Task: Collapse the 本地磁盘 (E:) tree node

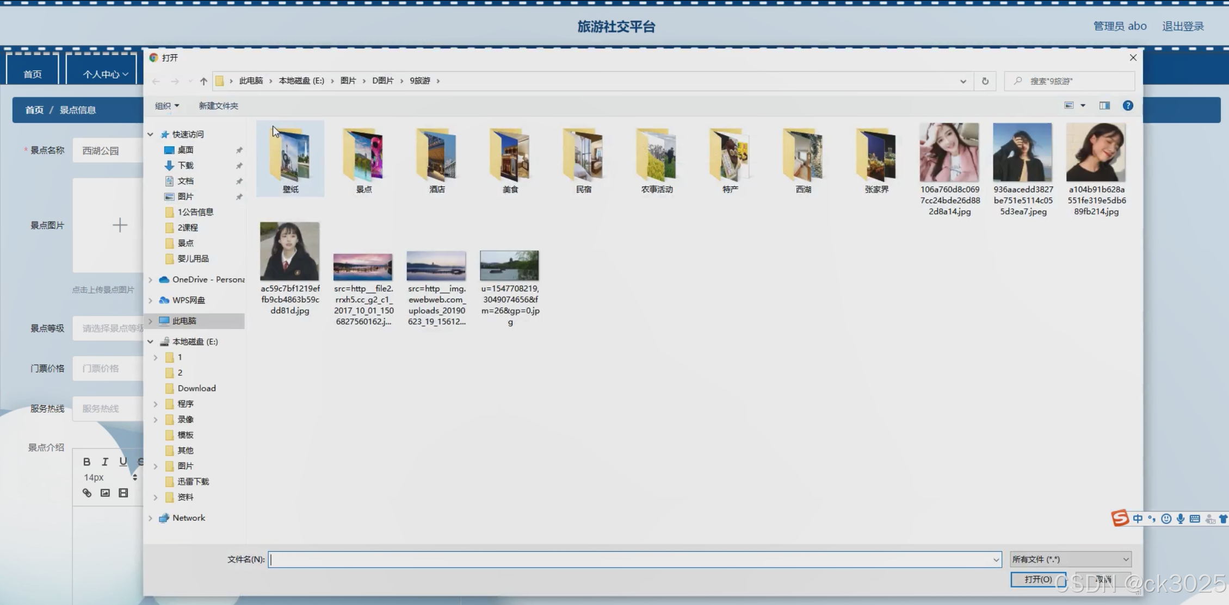Action: pyautogui.click(x=151, y=341)
